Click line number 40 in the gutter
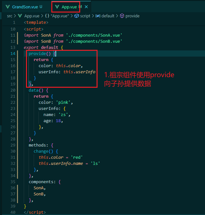Image resolution: width=205 pixels, height=215 pixels. tap(13, 212)
